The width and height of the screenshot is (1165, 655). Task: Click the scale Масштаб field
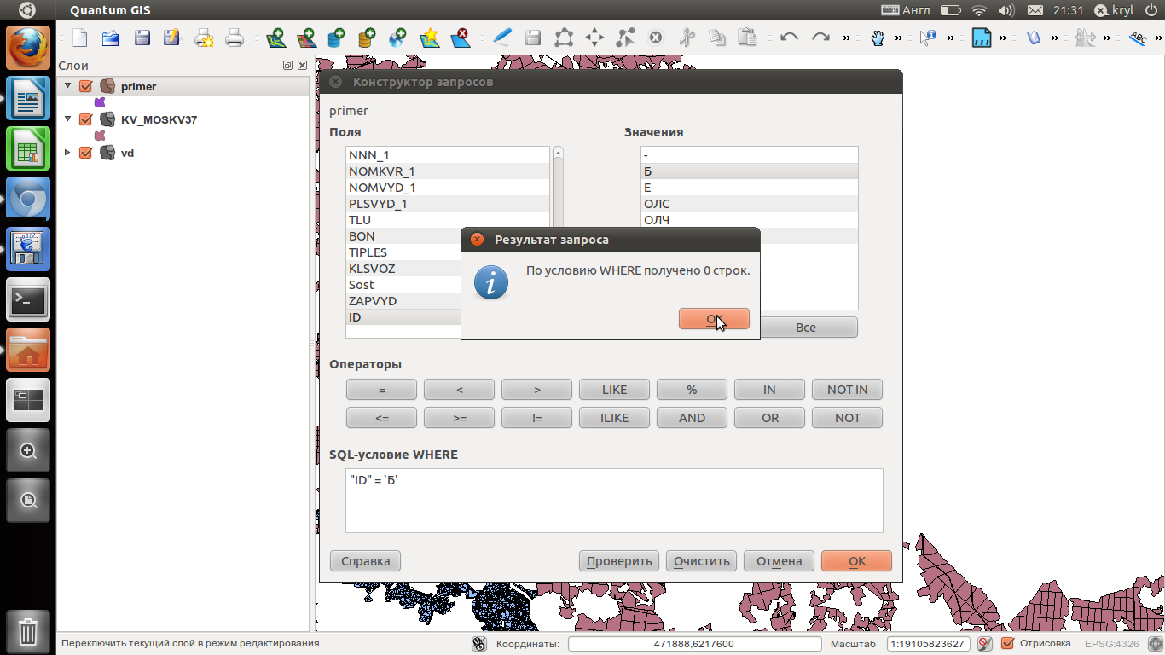coord(929,644)
